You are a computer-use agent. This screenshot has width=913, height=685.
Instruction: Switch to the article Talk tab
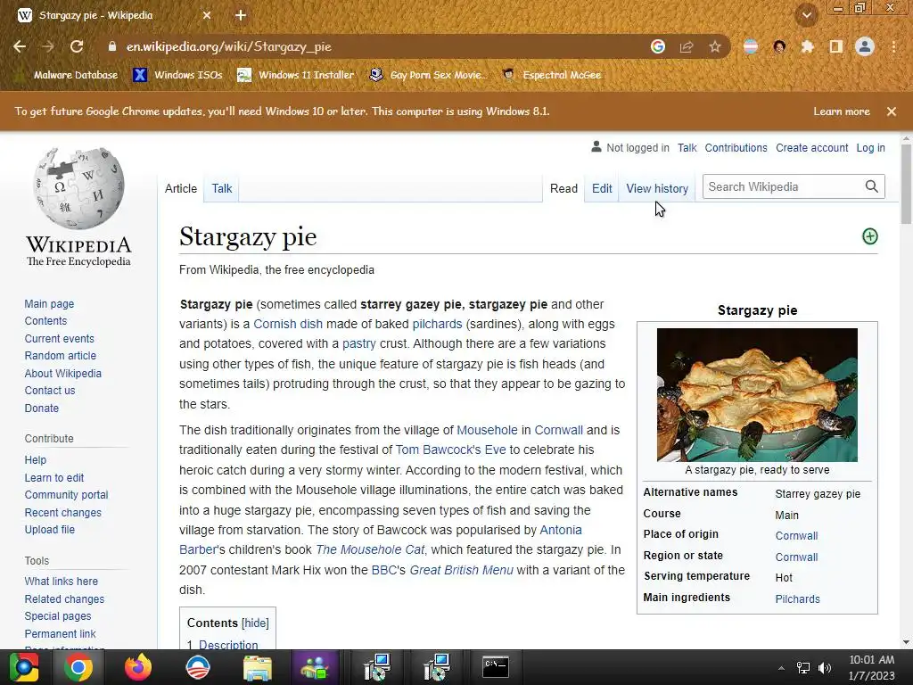tap(222, 189)
